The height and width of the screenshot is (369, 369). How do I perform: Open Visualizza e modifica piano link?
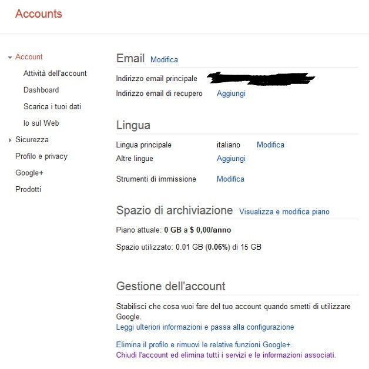point(284,212)
